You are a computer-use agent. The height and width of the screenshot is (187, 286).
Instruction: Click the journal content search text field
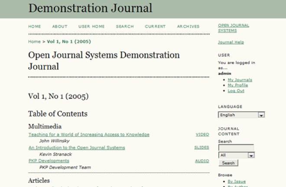tap(236, 148)
